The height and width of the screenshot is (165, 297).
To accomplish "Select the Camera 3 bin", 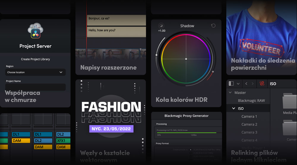I will 249,132.
